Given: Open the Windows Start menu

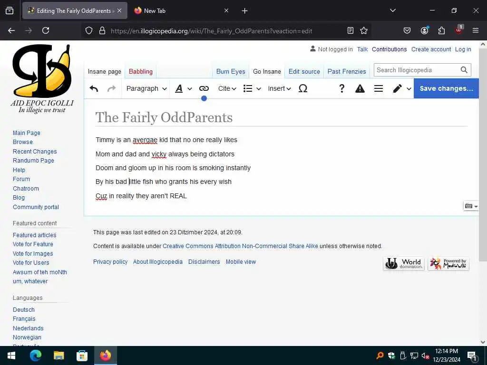Looking at the screenshot, I should (11, 355).
